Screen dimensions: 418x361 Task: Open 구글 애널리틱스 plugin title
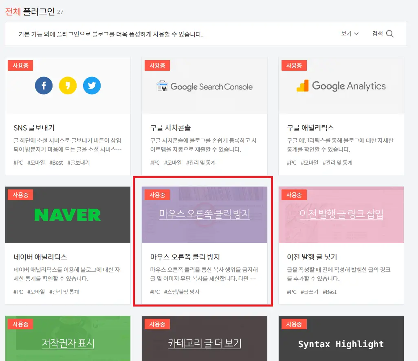pyautogui.click(x=310, y=128)
